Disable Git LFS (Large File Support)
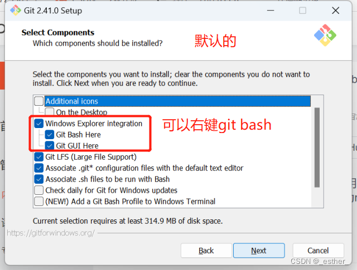The width and height of the screenshot is (357, 270). point(39,157)
